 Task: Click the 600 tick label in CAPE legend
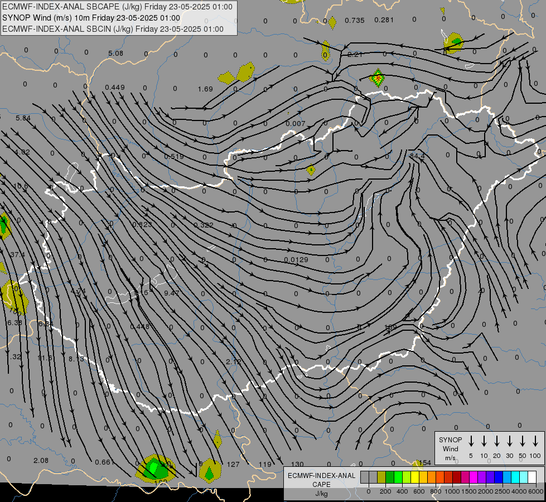418,491
